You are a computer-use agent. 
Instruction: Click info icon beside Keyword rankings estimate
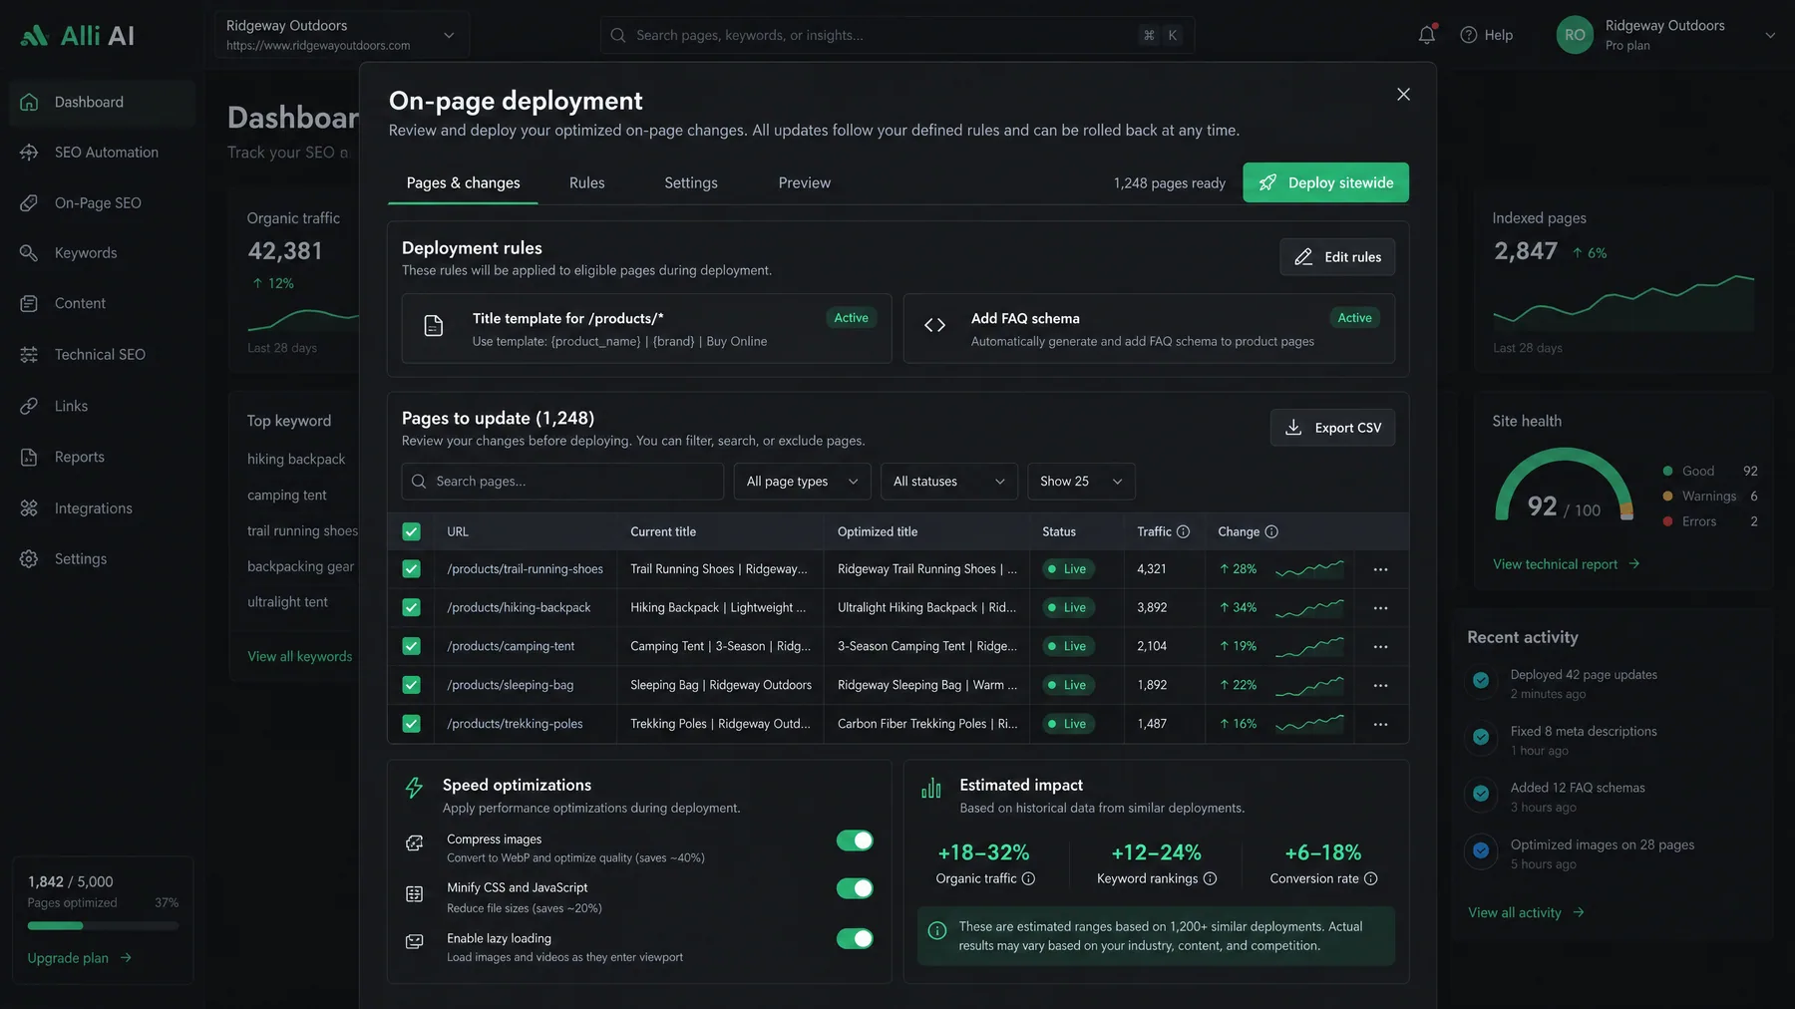point(1210,878)
